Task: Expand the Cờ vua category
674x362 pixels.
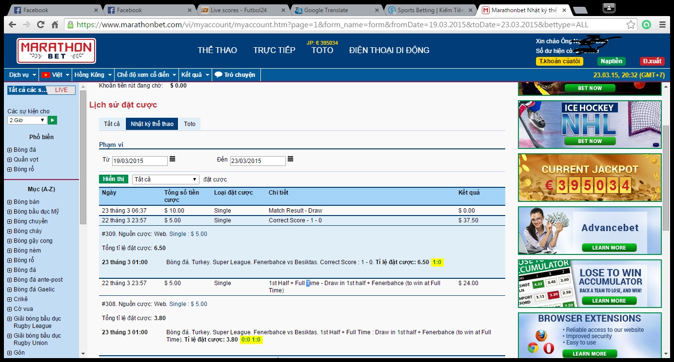Action: tap(10, 309)
